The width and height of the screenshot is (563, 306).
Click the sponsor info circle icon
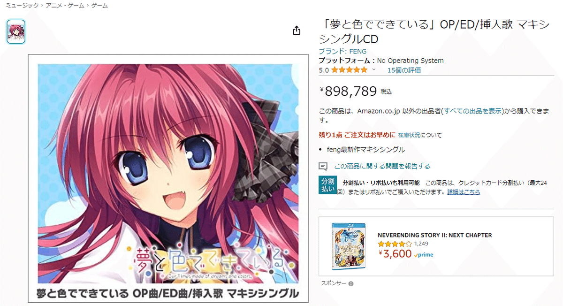click(351, 283)
